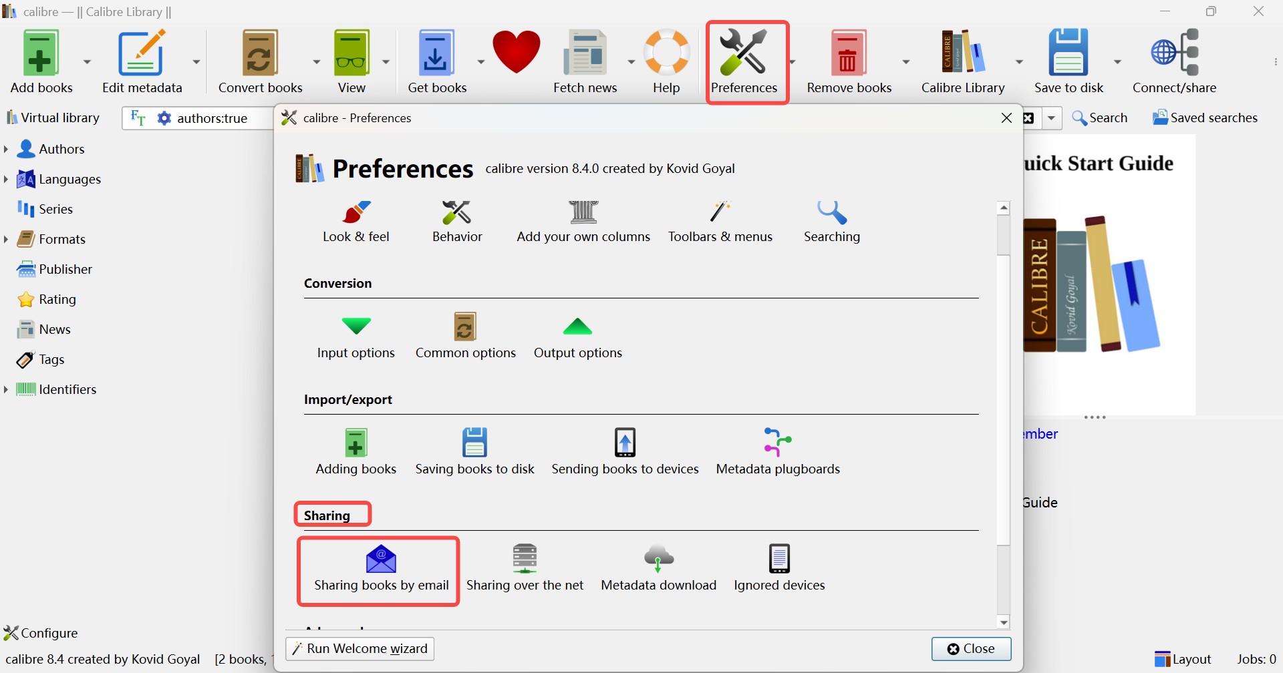This screenshot has width=1283, height=673.
Task: Open the Add books dropdown arrow
Action: click(x=87, y=61)
